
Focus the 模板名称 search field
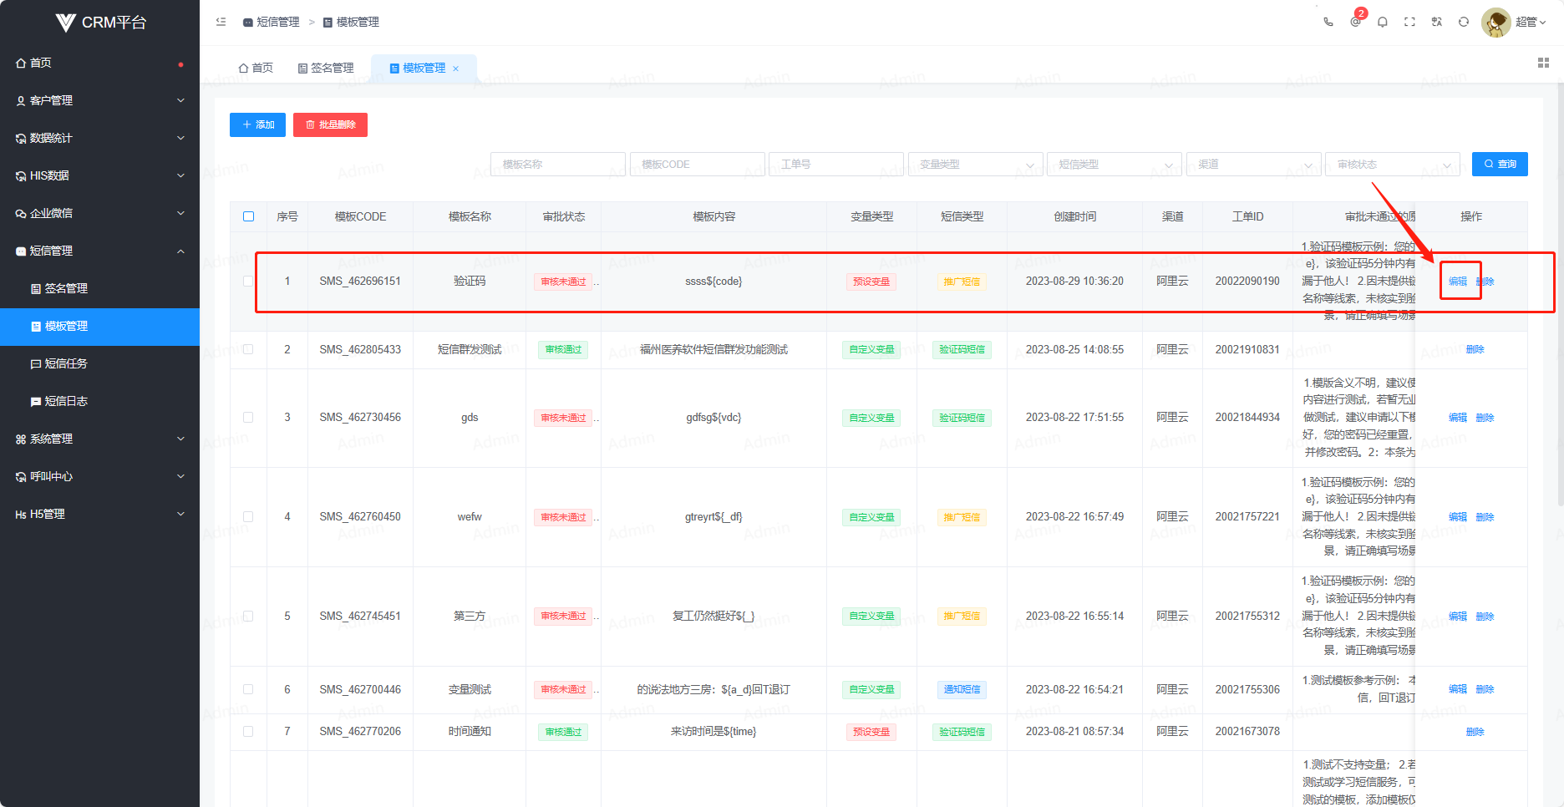[558, 164]
